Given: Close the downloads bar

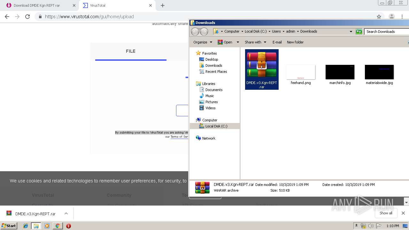Looking at the screenshot, I should (403, 213).
